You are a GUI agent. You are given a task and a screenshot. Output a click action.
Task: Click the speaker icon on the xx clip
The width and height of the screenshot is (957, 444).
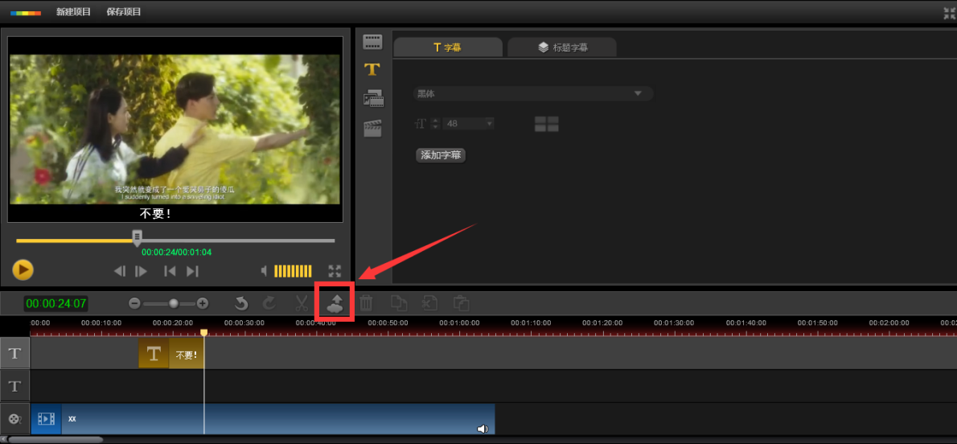(x=483, y=429)
